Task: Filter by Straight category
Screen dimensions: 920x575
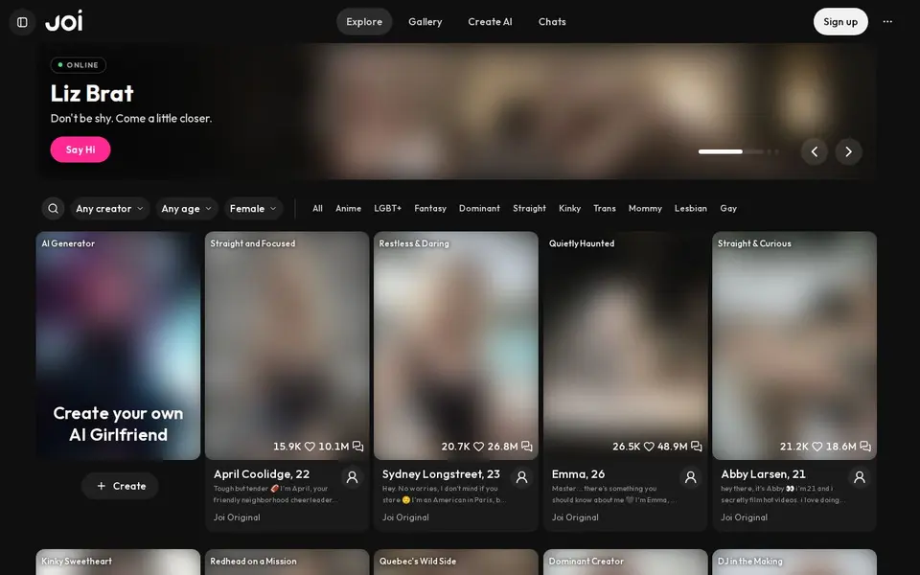Action: (x=529, y=208)
